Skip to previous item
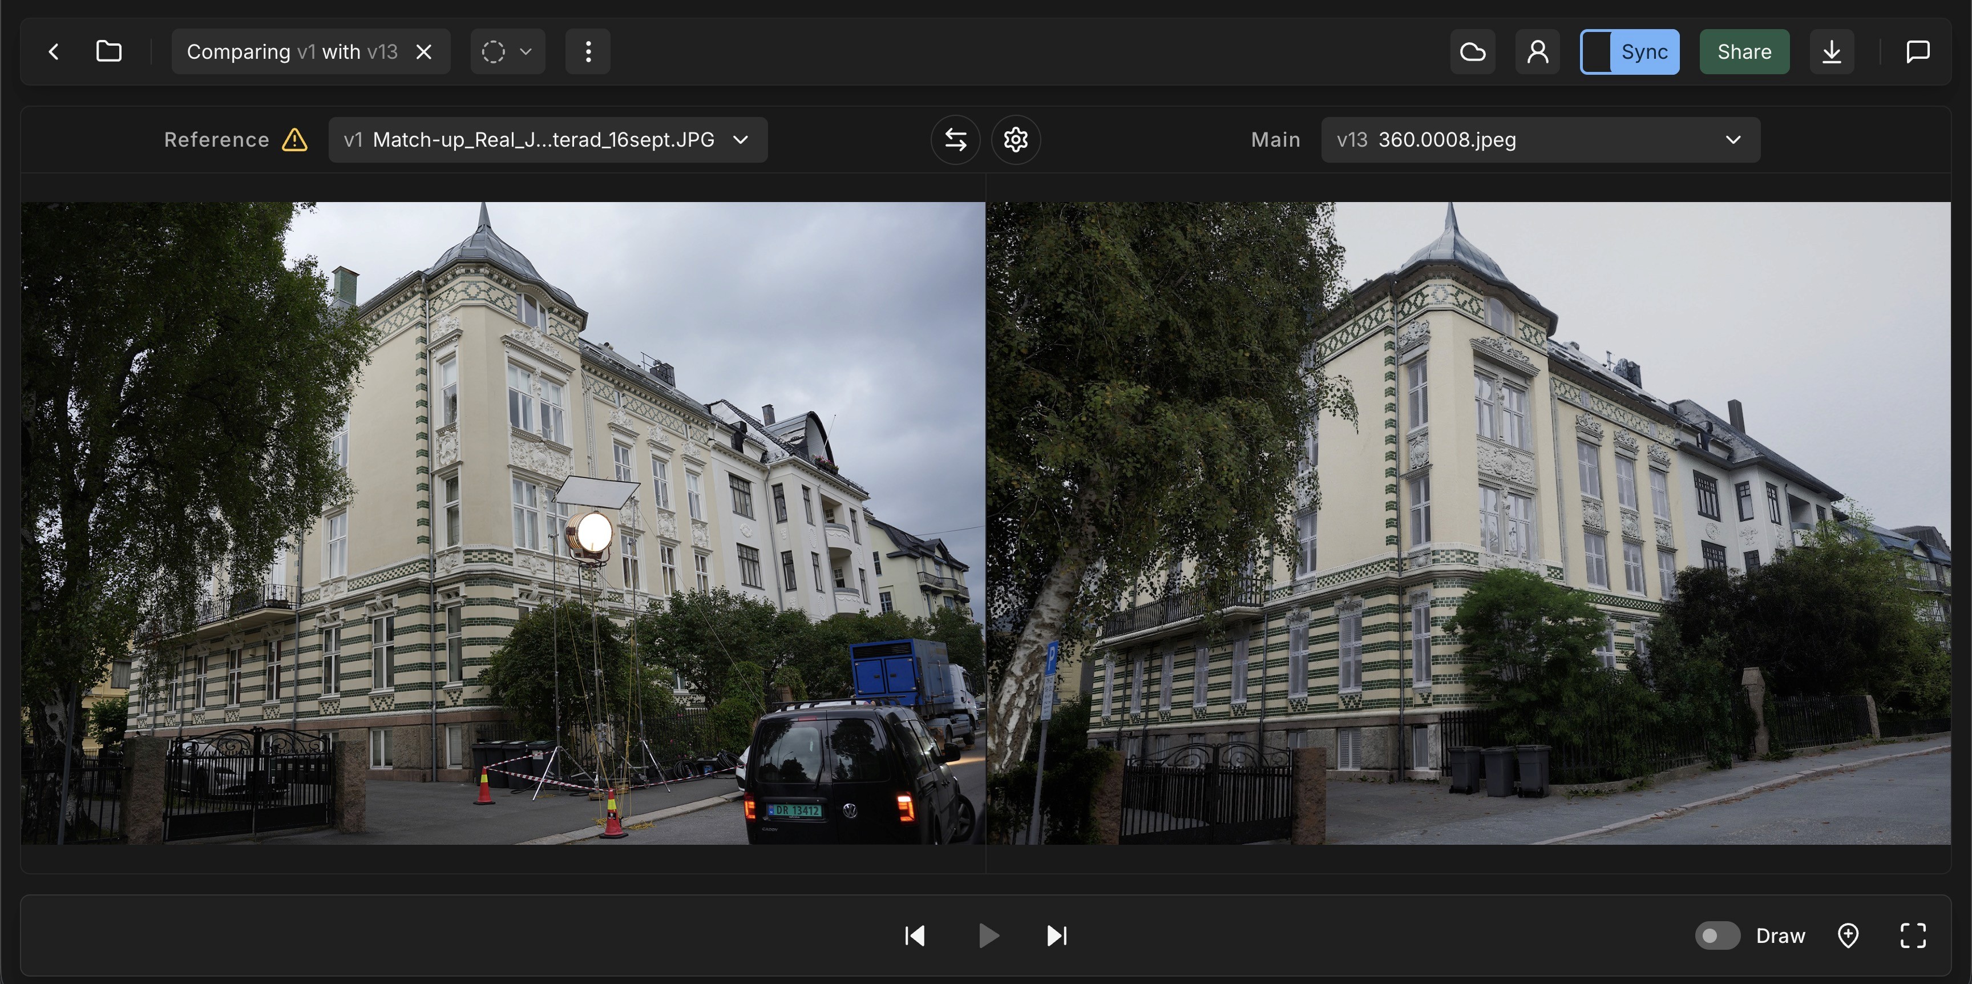1972x984 pixels. pyautogui.click(x=915, y=935)
